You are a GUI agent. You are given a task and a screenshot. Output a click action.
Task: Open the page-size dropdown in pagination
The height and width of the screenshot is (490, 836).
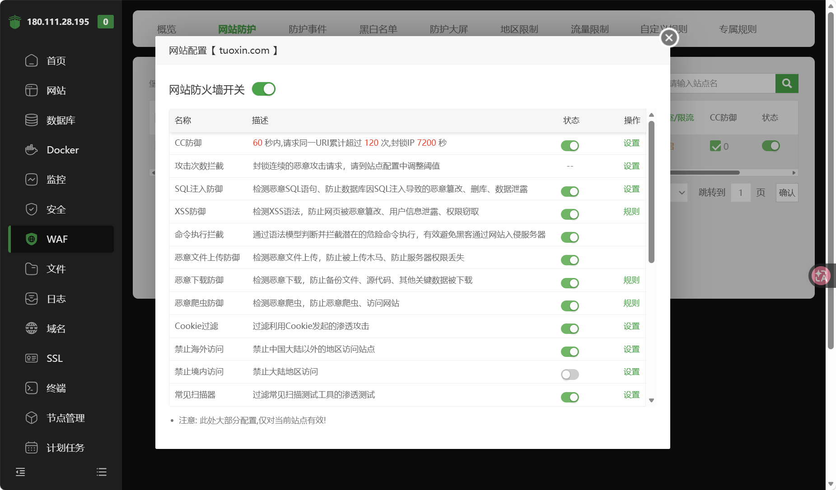click(x=679, y=193)
